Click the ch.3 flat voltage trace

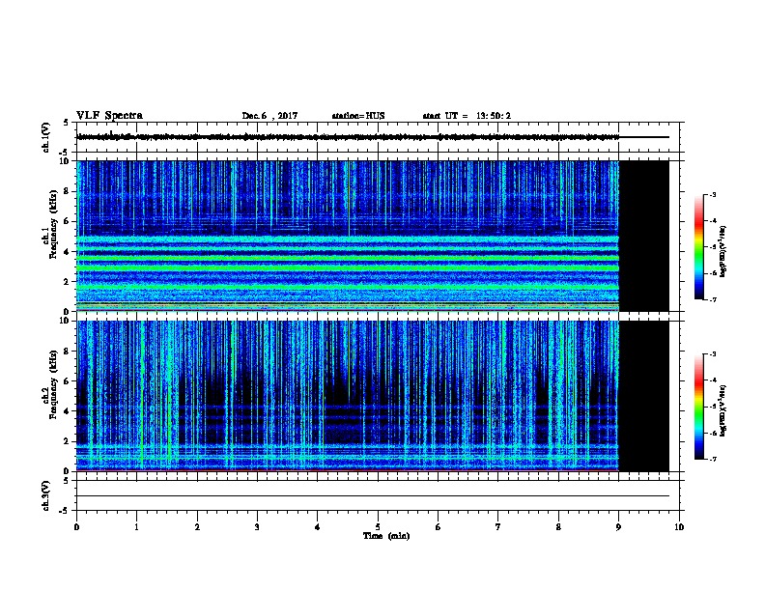pyautogui.click(x=373, y=496)
